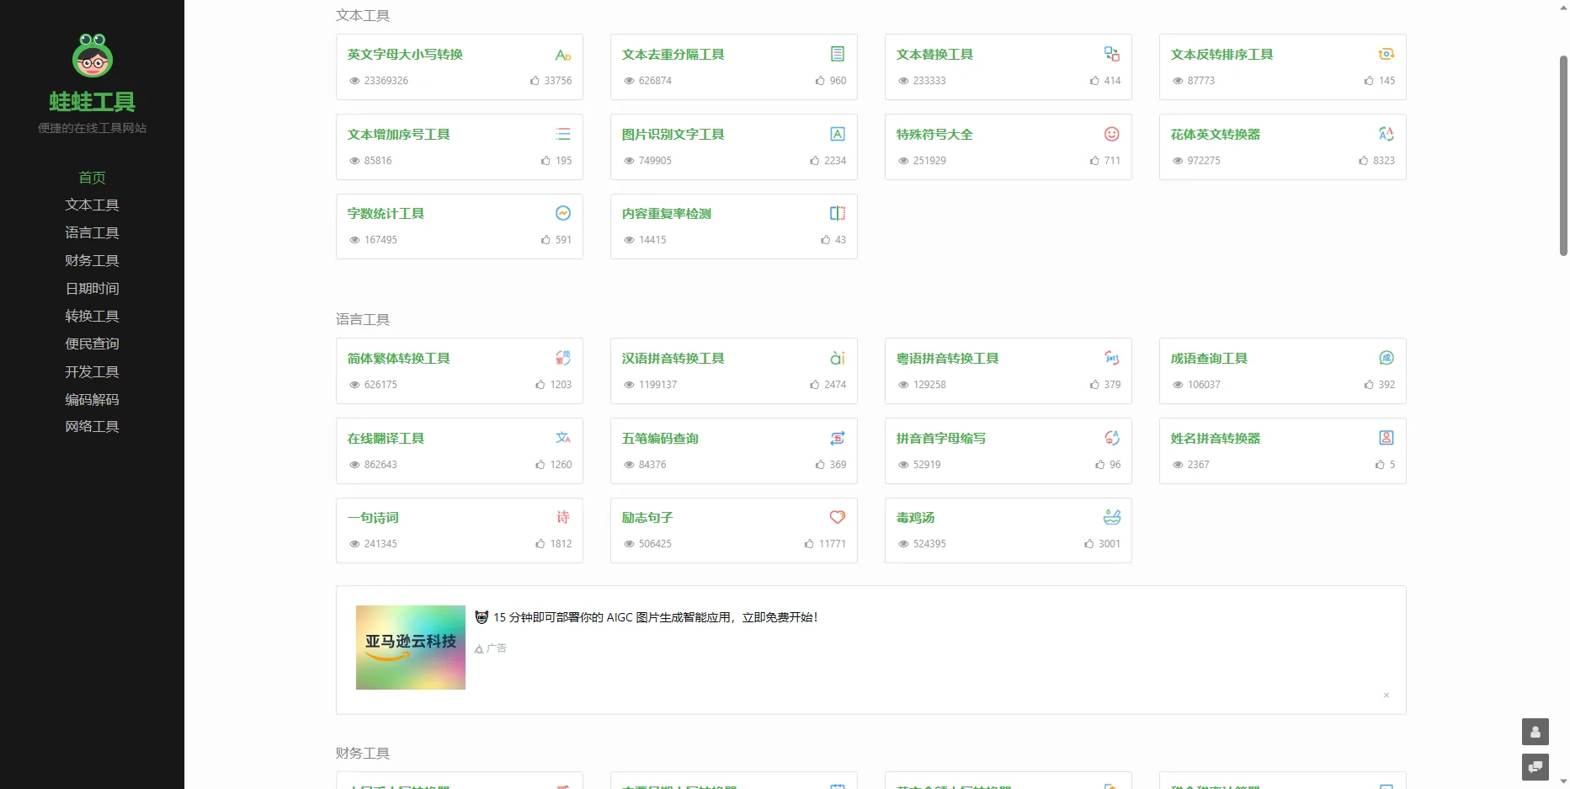Image resolution: width=1570 pixels, height=789 pixels.
Task: Click the icon on 成语查询工具 card
Action: pyautogui.click(x=1386, y=358)
